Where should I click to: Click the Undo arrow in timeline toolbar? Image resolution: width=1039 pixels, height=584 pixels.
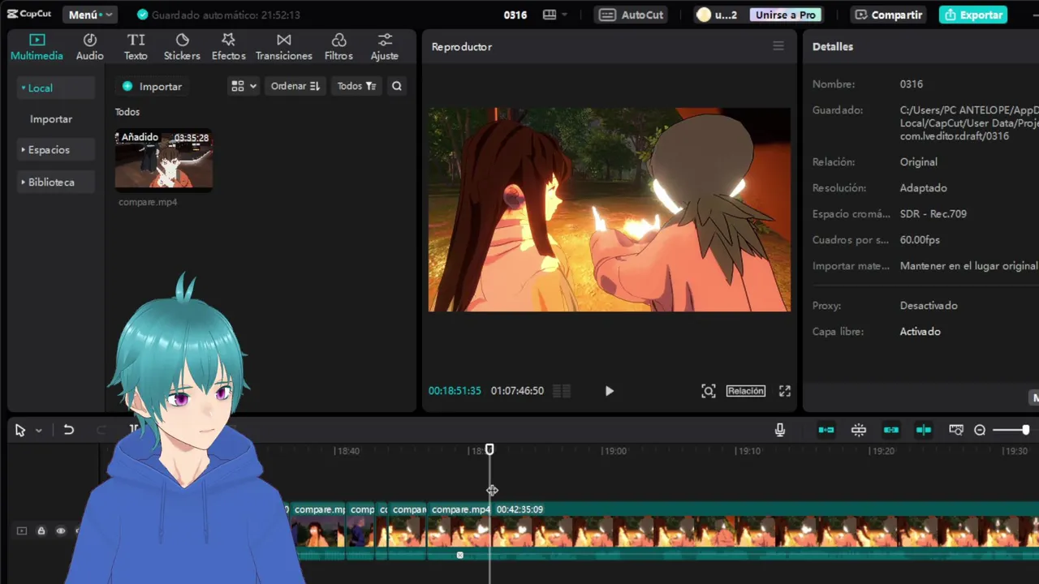(69, 430)
